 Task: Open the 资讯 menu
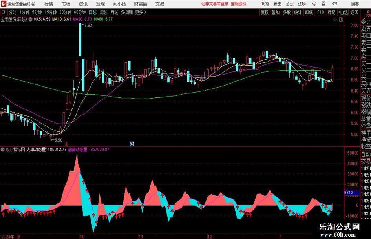point(83,4)
